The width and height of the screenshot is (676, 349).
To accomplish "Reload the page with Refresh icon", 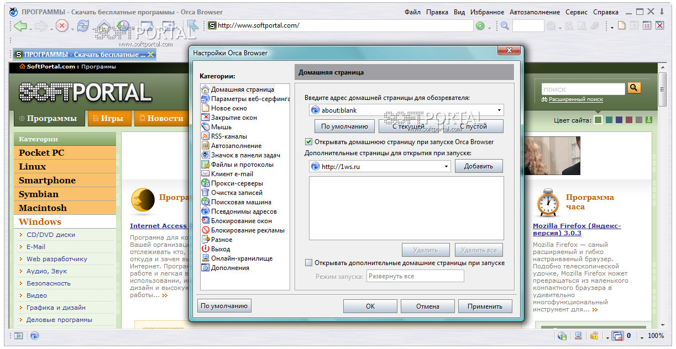I will pyautogui.click(x=83, y=26).
